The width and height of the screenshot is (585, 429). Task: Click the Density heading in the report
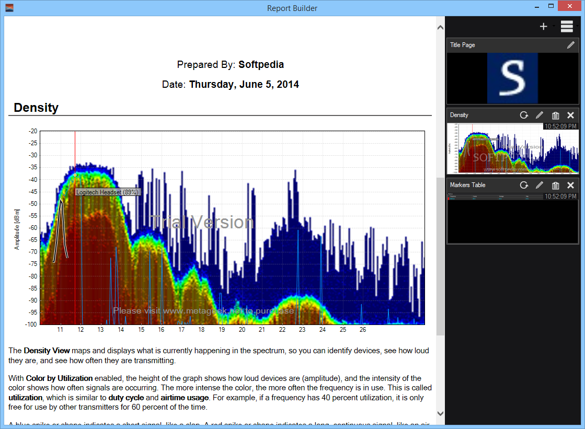(36, 108)
